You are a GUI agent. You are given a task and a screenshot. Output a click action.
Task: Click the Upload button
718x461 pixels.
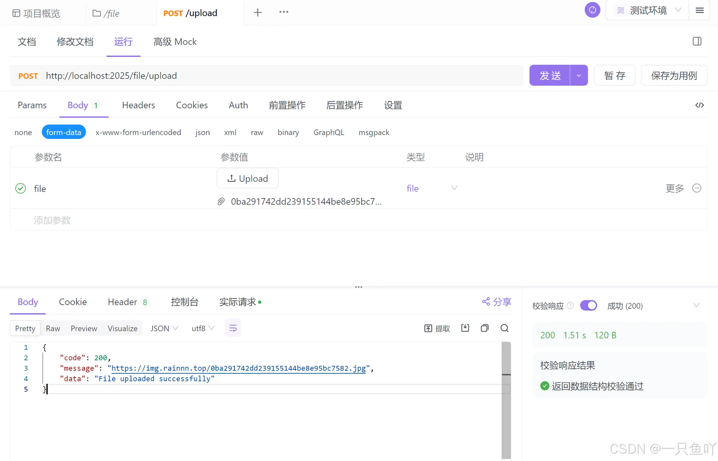point(248,179)
